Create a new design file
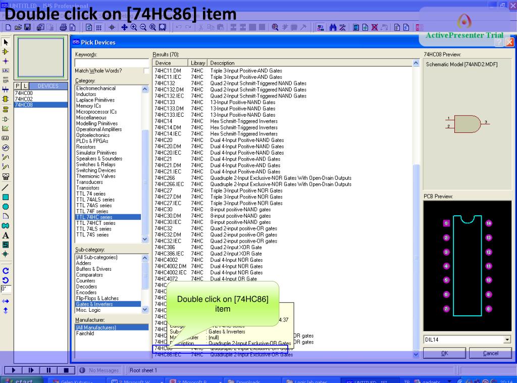 tap(9, 27)
